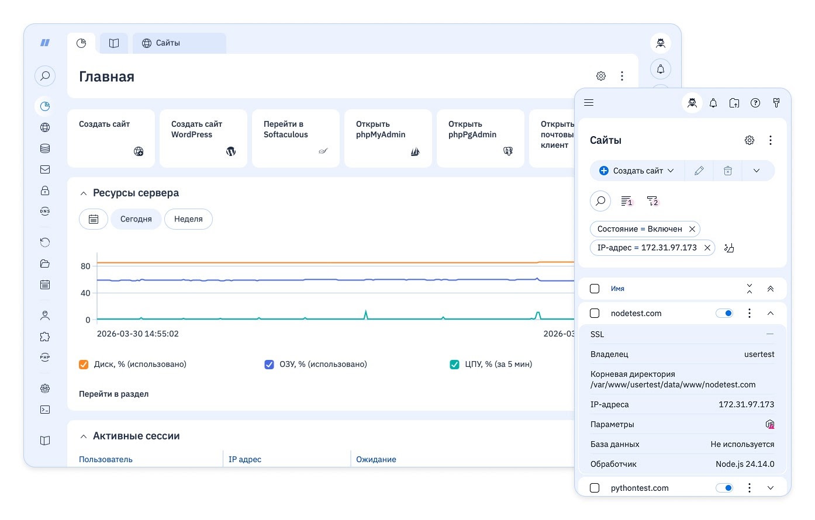Click the Перейти в раздел link
This screenshot has height=520, width=815.
tap(113, 394)
